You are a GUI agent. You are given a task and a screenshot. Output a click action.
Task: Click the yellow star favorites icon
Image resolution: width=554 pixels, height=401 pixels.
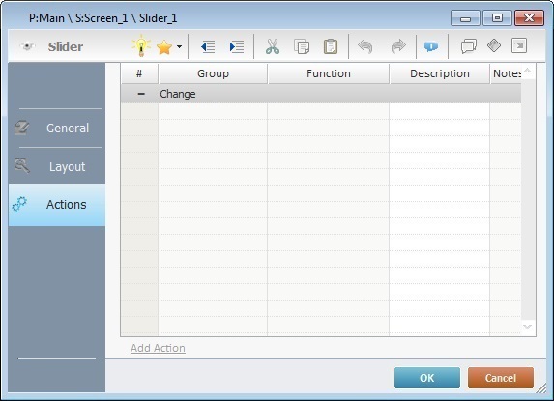coord(164,47)
